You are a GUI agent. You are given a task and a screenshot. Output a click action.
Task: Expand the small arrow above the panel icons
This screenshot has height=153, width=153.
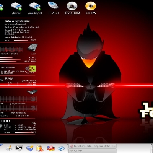point(57,145)
